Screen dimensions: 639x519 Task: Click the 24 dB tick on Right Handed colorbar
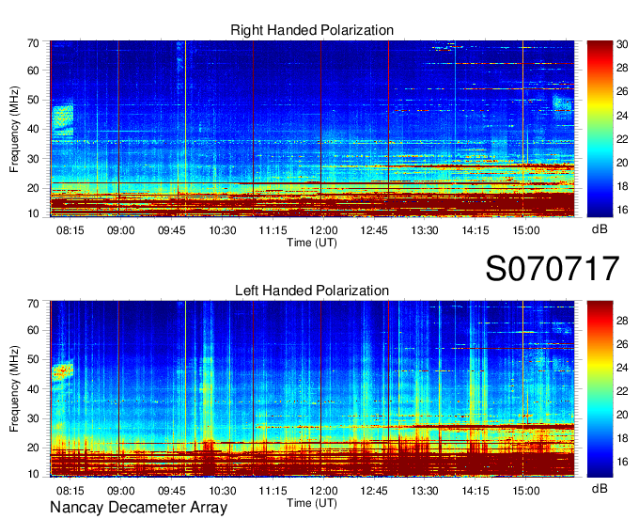pos(622,116)
